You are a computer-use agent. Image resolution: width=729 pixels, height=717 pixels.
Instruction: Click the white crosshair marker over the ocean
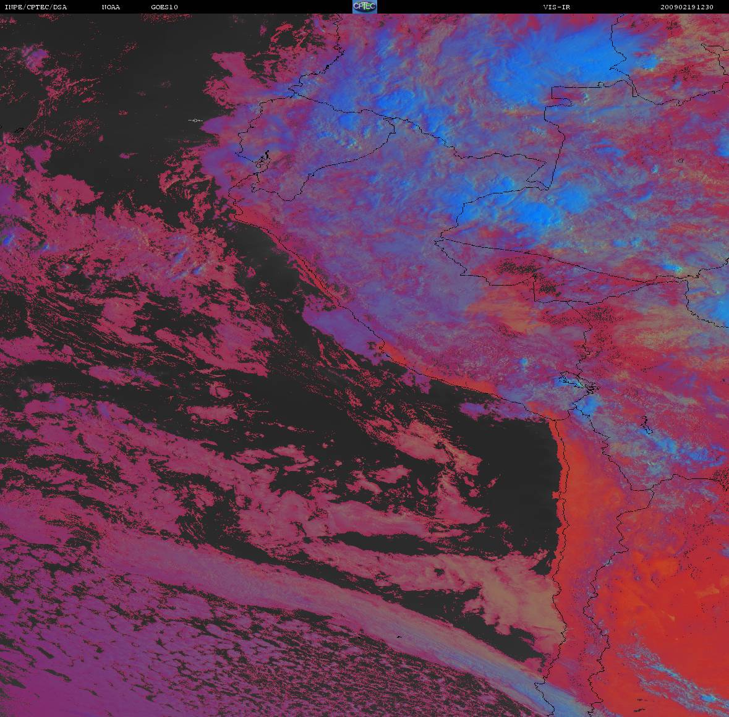point(195,121)
